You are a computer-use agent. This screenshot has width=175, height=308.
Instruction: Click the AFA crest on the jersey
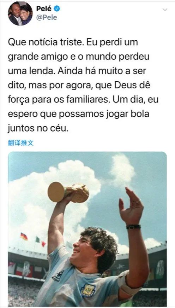click(x=87, y=290)
